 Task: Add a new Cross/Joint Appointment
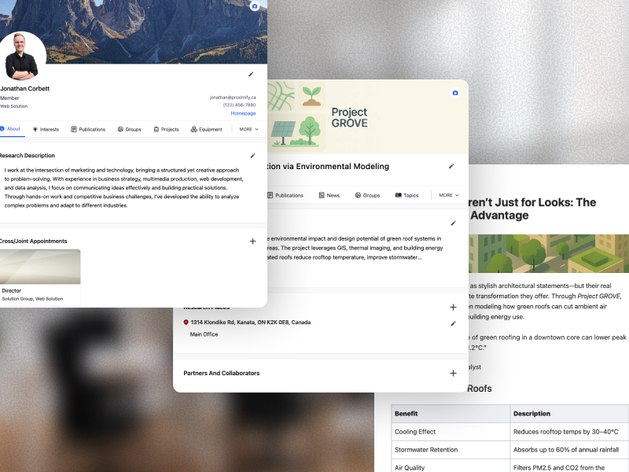point(252,241)
